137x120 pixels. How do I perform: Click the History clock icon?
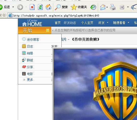point(93,7)
